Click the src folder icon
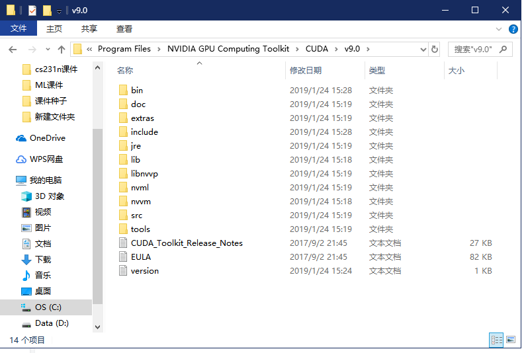The width and height of the screenshot is (526, 353). (x=123, y=216)
